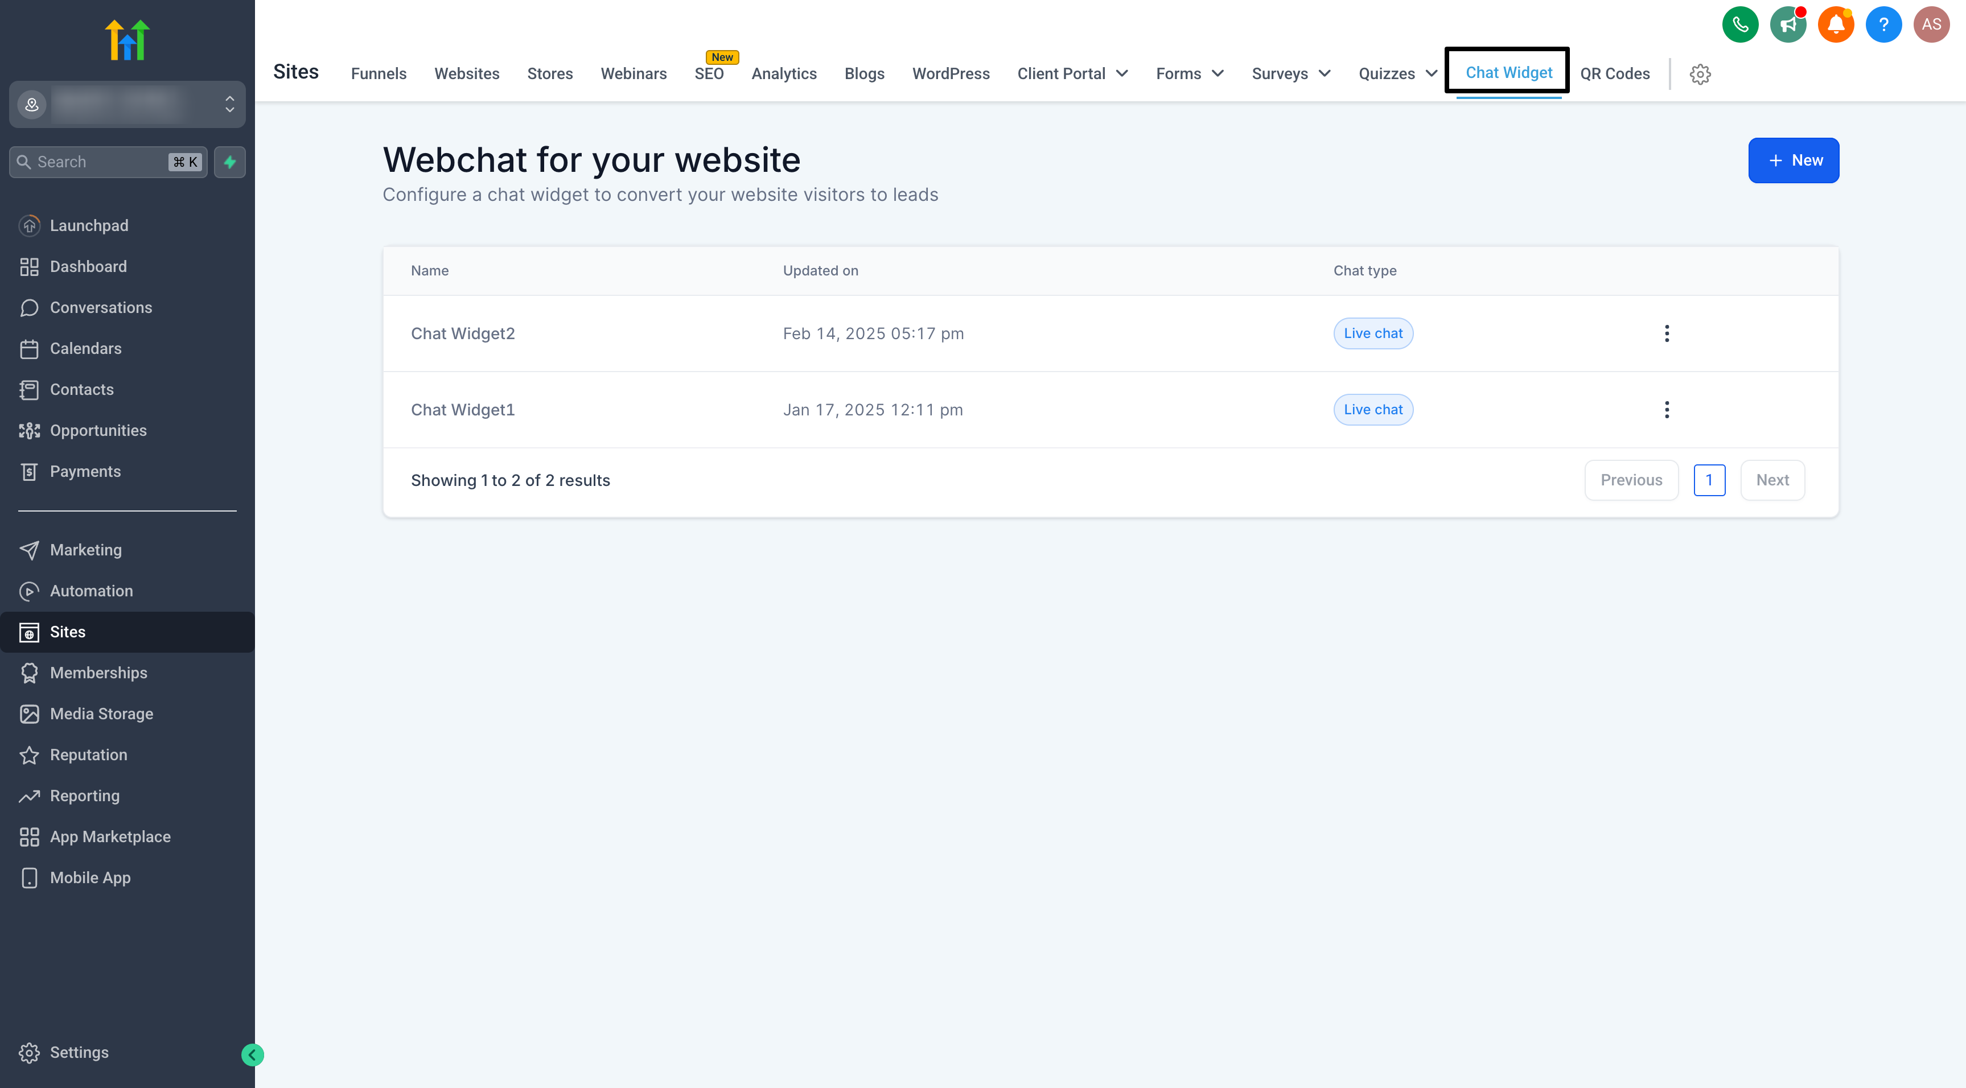Click the green lightning quick actions icon

tap(230, 162)
